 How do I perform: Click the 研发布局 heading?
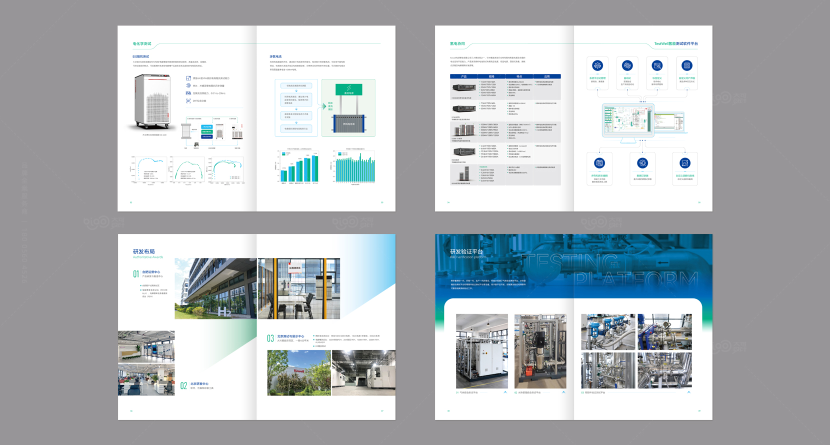144,251
